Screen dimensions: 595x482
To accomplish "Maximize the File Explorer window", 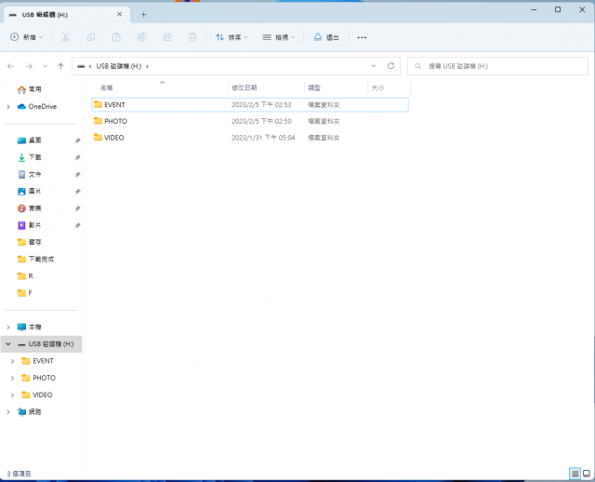I will pos(558,9).
